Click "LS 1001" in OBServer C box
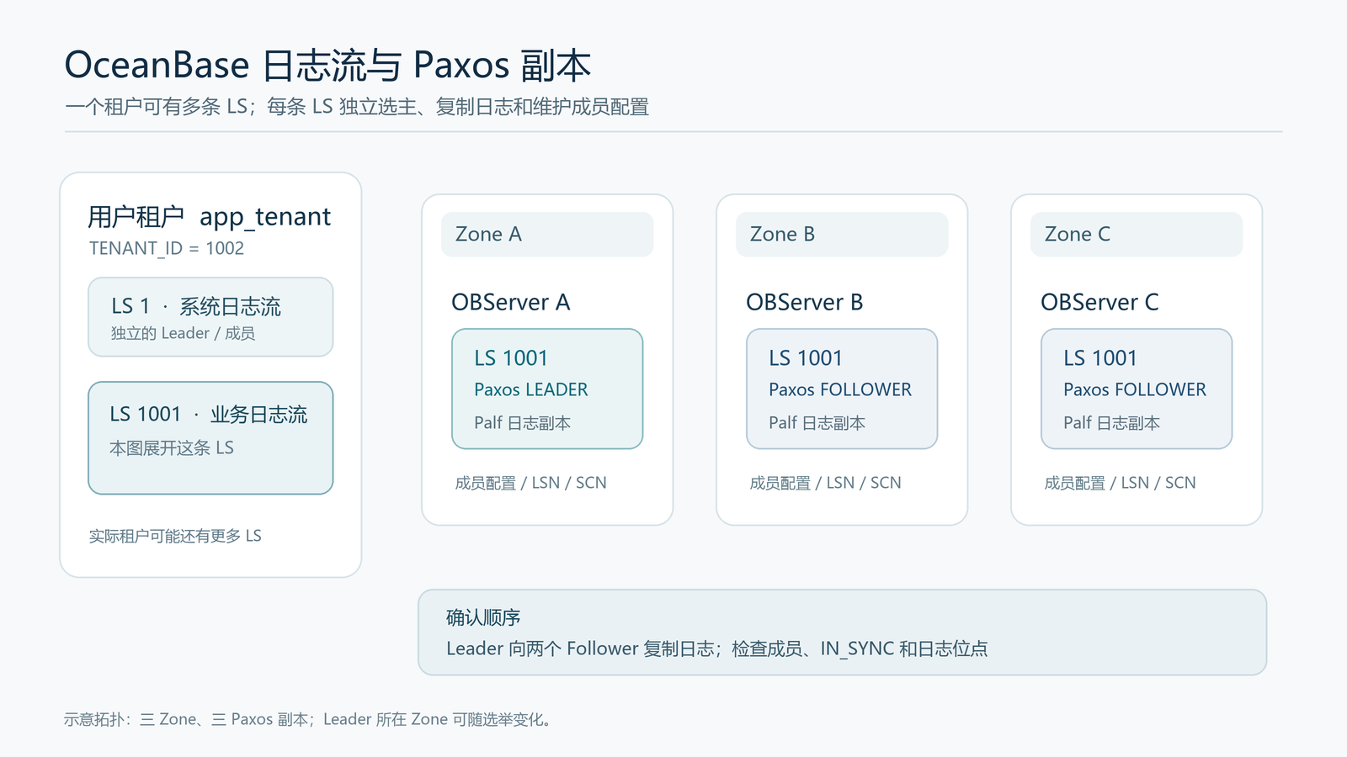The width and height of the screenshot is (1347, 757). [x=1100, y=358]
